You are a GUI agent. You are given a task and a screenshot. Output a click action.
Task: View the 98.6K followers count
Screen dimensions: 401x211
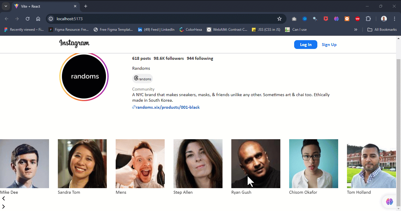[x=169, y=58]
